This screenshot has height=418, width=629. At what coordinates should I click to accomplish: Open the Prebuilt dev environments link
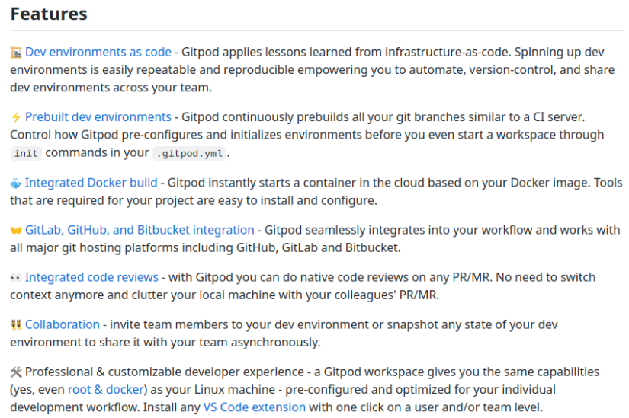(x=98, y=117)
